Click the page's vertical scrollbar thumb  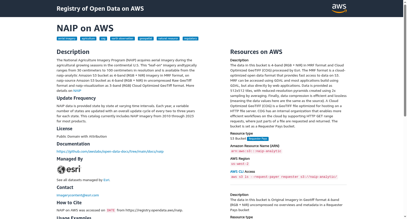tap(405, 60)
